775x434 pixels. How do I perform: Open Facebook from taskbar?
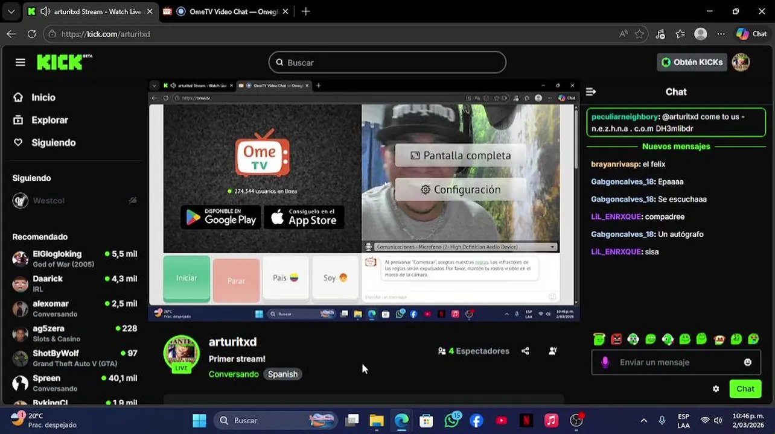[x=477, y=420]
